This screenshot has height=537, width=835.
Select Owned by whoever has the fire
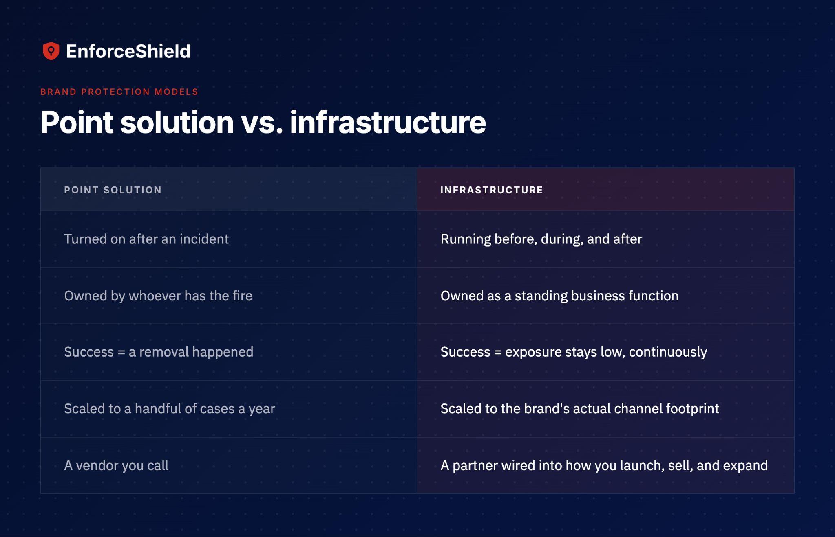[x=158, y=296]
